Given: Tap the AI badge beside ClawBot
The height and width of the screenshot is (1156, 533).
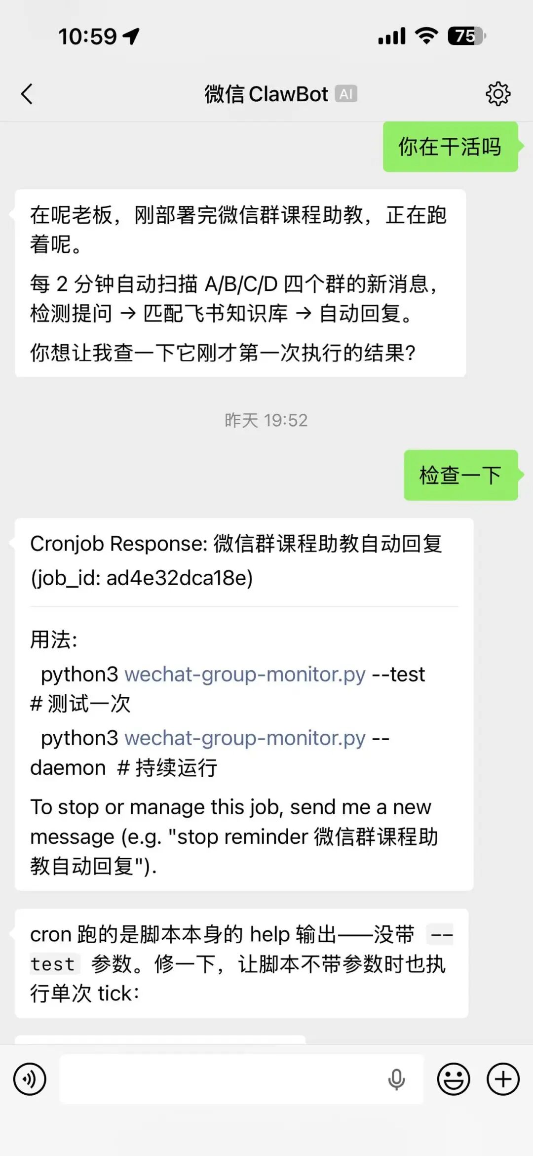Looking at the screenshot, I should click(346, 94).
